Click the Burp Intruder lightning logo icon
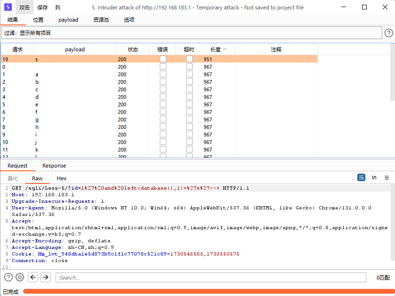Viewport: 395px width, 296px height. point(8,7)
